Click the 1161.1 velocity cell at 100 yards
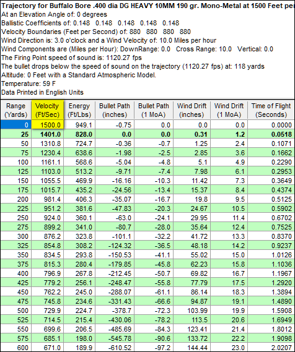Image resolution: width=295 pixels, height=352 pixels. click(x=48, y=162)
